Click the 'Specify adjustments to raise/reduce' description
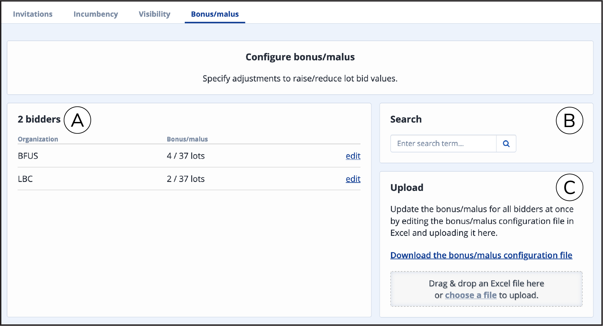The image size is (603, 326). pyautogui.click(x=300, y=79)
